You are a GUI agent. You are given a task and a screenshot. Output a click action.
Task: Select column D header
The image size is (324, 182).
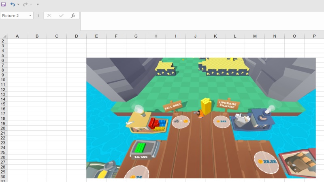[x=77, y=36]
